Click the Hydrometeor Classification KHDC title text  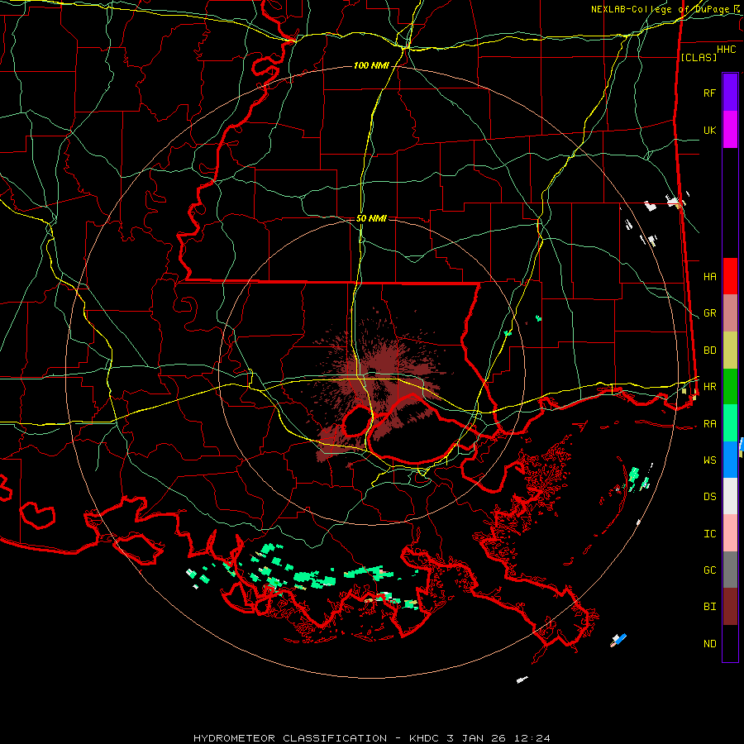pyautogui.click(x=372, y=738)
